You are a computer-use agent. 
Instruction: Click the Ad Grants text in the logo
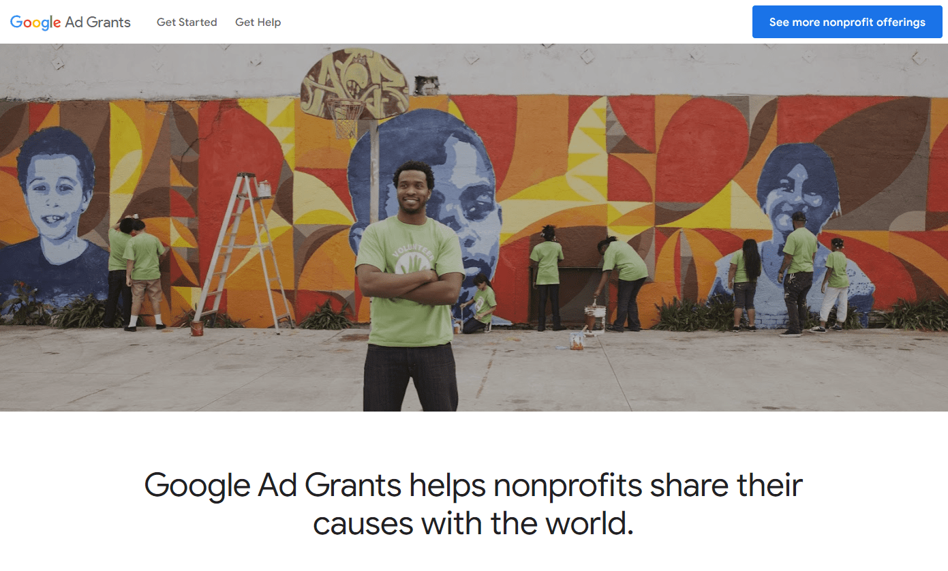click(98, 22)
